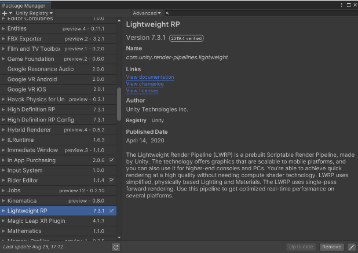Click the search magnifier icon
Viewport: 358px width, 253px height.
[167, 13]
